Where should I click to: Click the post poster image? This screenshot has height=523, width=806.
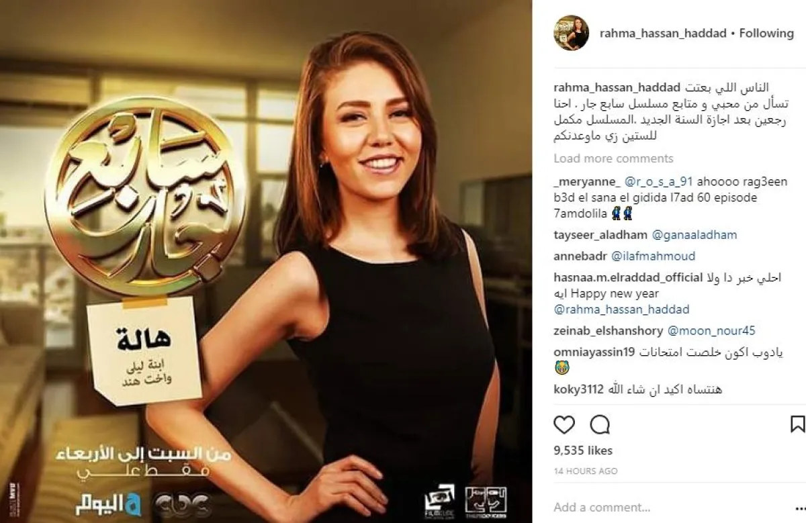tap(269, 261)
